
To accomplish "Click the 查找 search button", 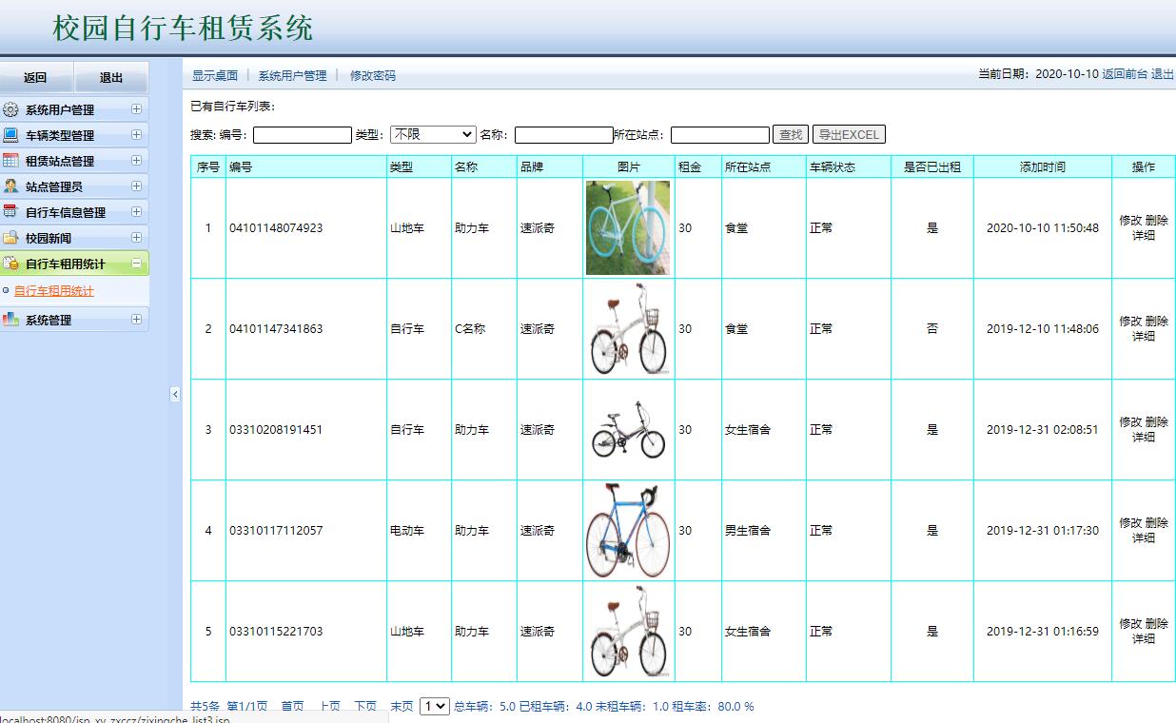I will click(x=792, y=133).
